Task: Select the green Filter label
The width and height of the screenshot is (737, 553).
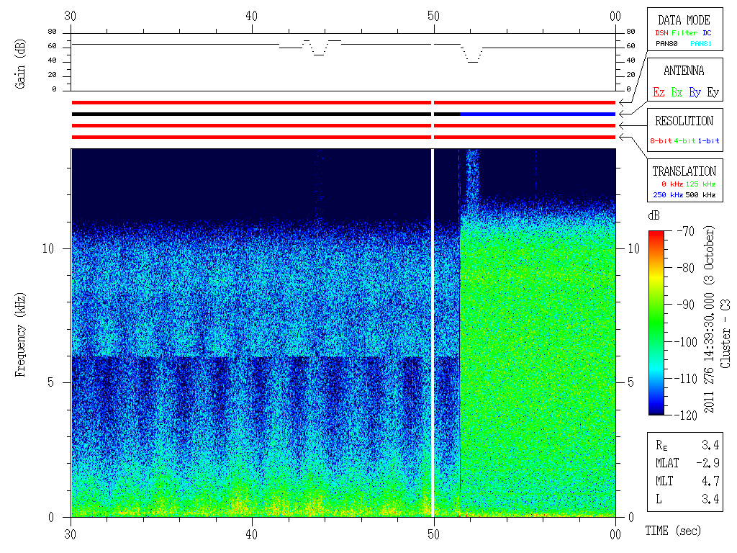Action: (684, 33)
